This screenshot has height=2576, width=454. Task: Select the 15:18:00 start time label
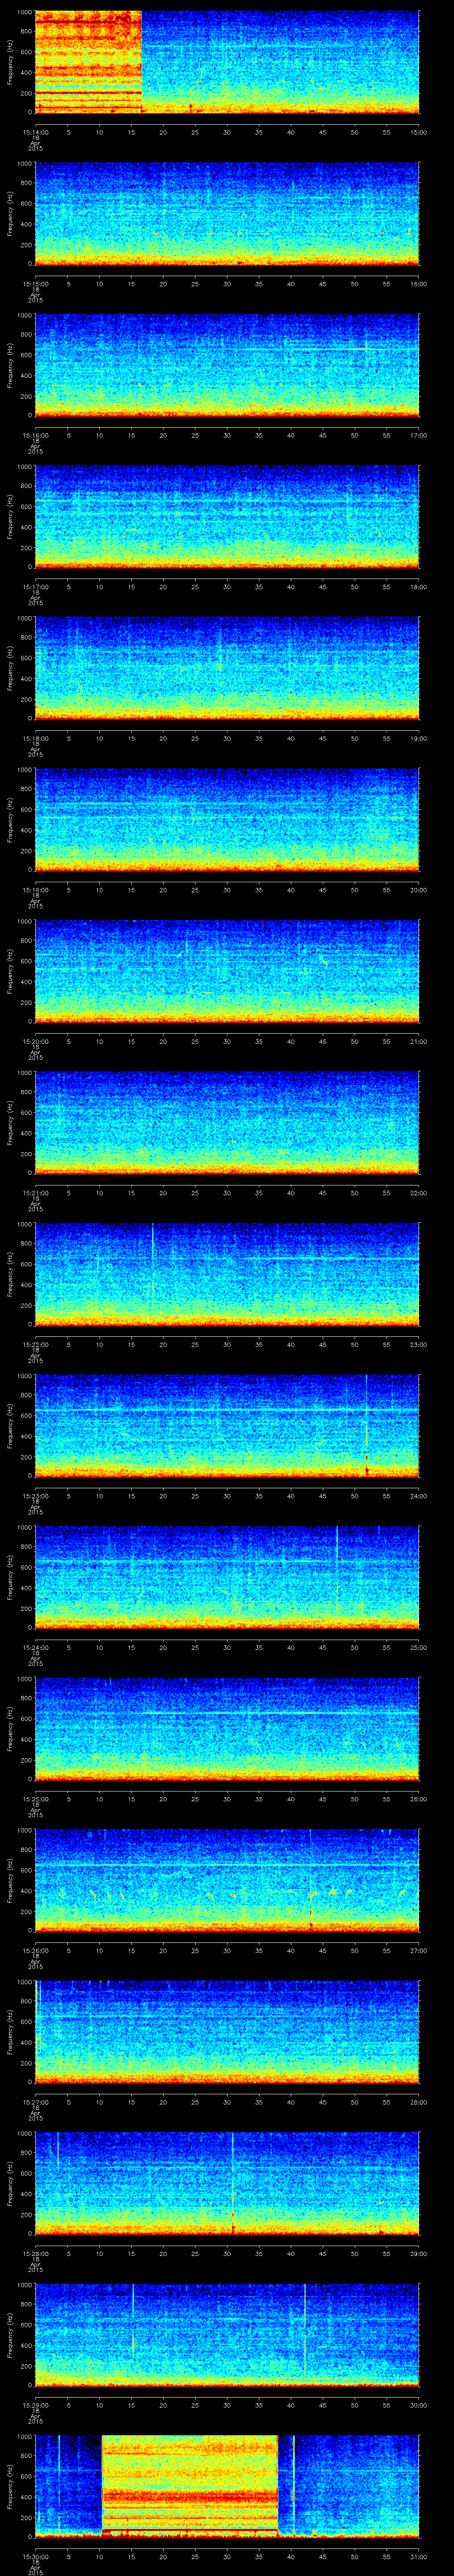click(35, 738)
